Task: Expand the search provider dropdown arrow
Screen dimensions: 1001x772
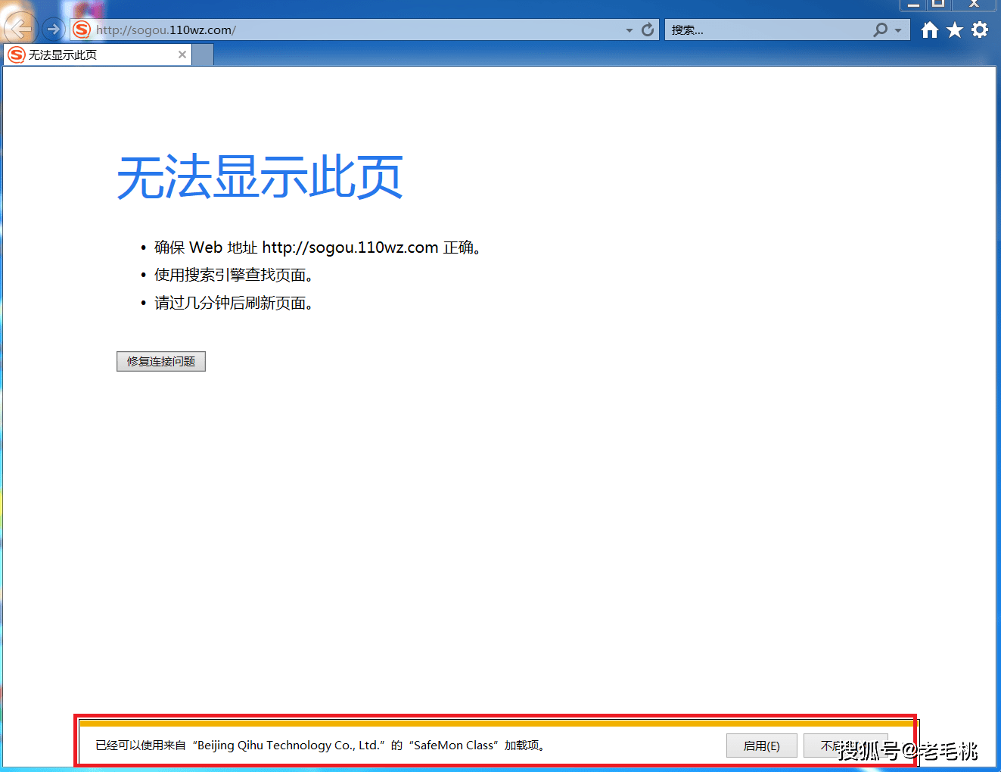Action: (x=898, y=30)
